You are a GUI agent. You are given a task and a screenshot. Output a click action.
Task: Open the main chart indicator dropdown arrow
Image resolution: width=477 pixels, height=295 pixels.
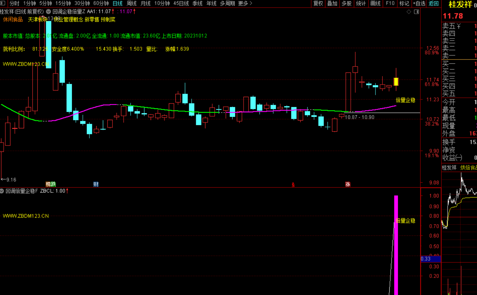click(x=48, y=12)
